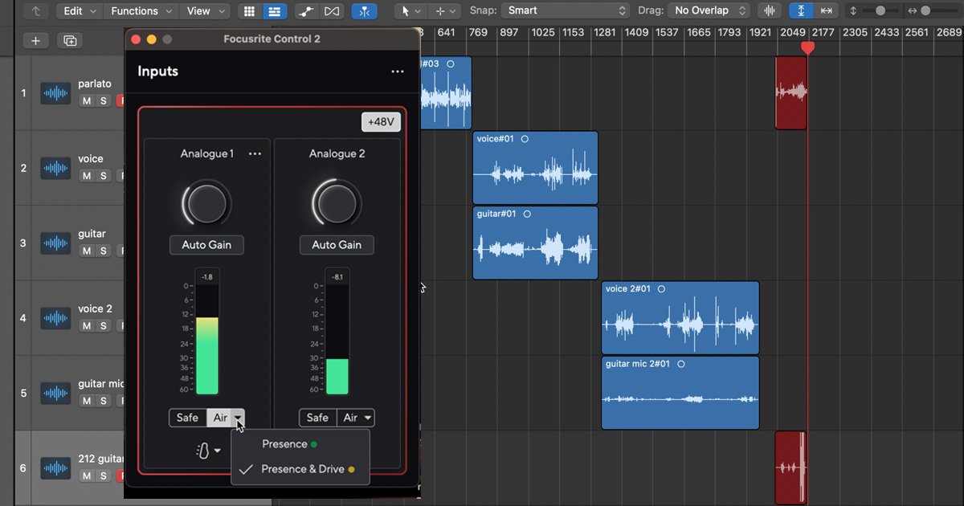Click the list view icon in Logic toolbar
The image size is (964, 506).
tap(274, 11)
